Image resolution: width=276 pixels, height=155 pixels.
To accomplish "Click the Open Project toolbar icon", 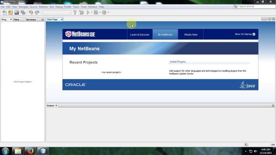I will pyautogui.click(x=17, y=12).
